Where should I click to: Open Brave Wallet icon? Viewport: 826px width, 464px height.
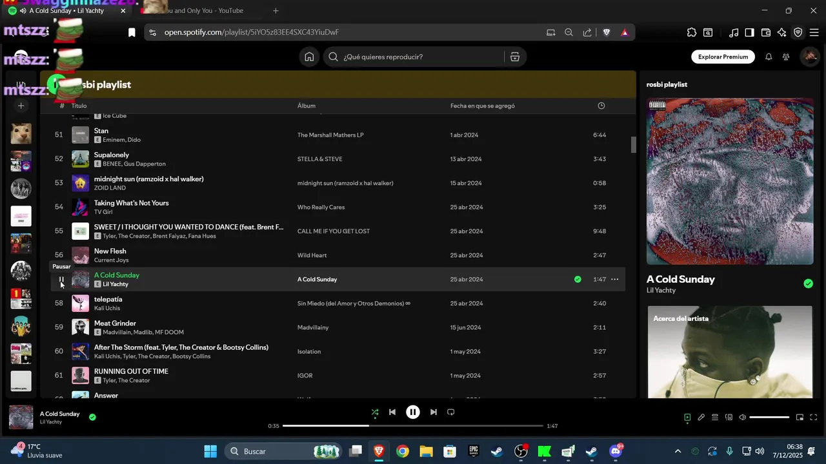[x=766, y=32]
